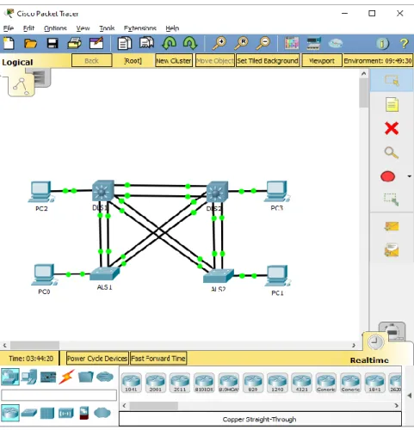Image resolution: width=414 pixels, height=430 pixels.
Task: Select the Wireless Devices subcategory icon
Action: coord(66,414)
